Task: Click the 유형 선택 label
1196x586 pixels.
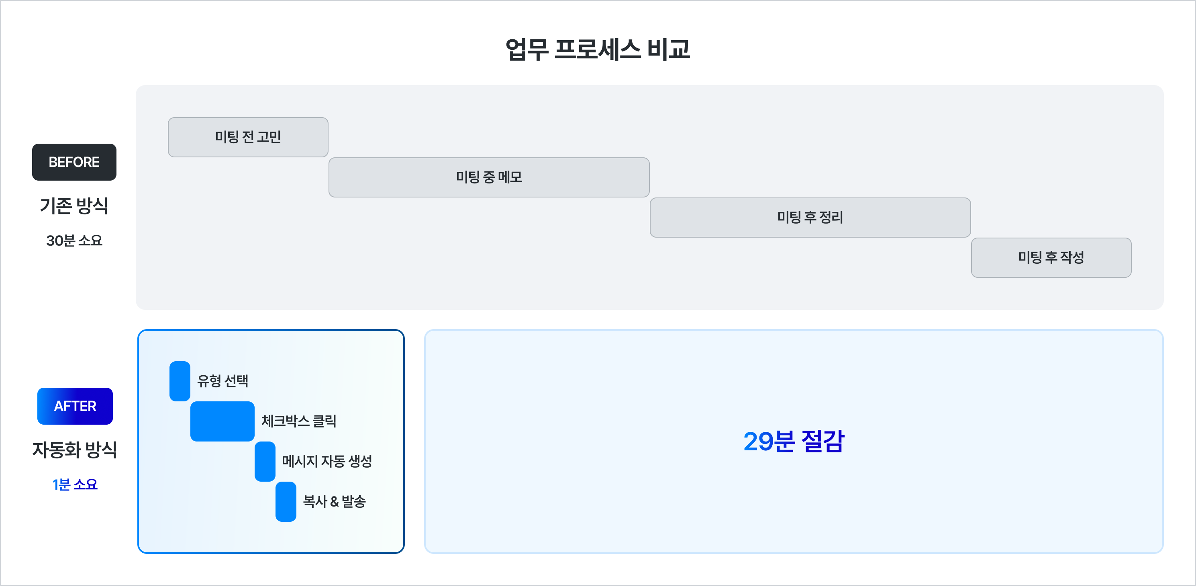Action: [x=223, y=381]
